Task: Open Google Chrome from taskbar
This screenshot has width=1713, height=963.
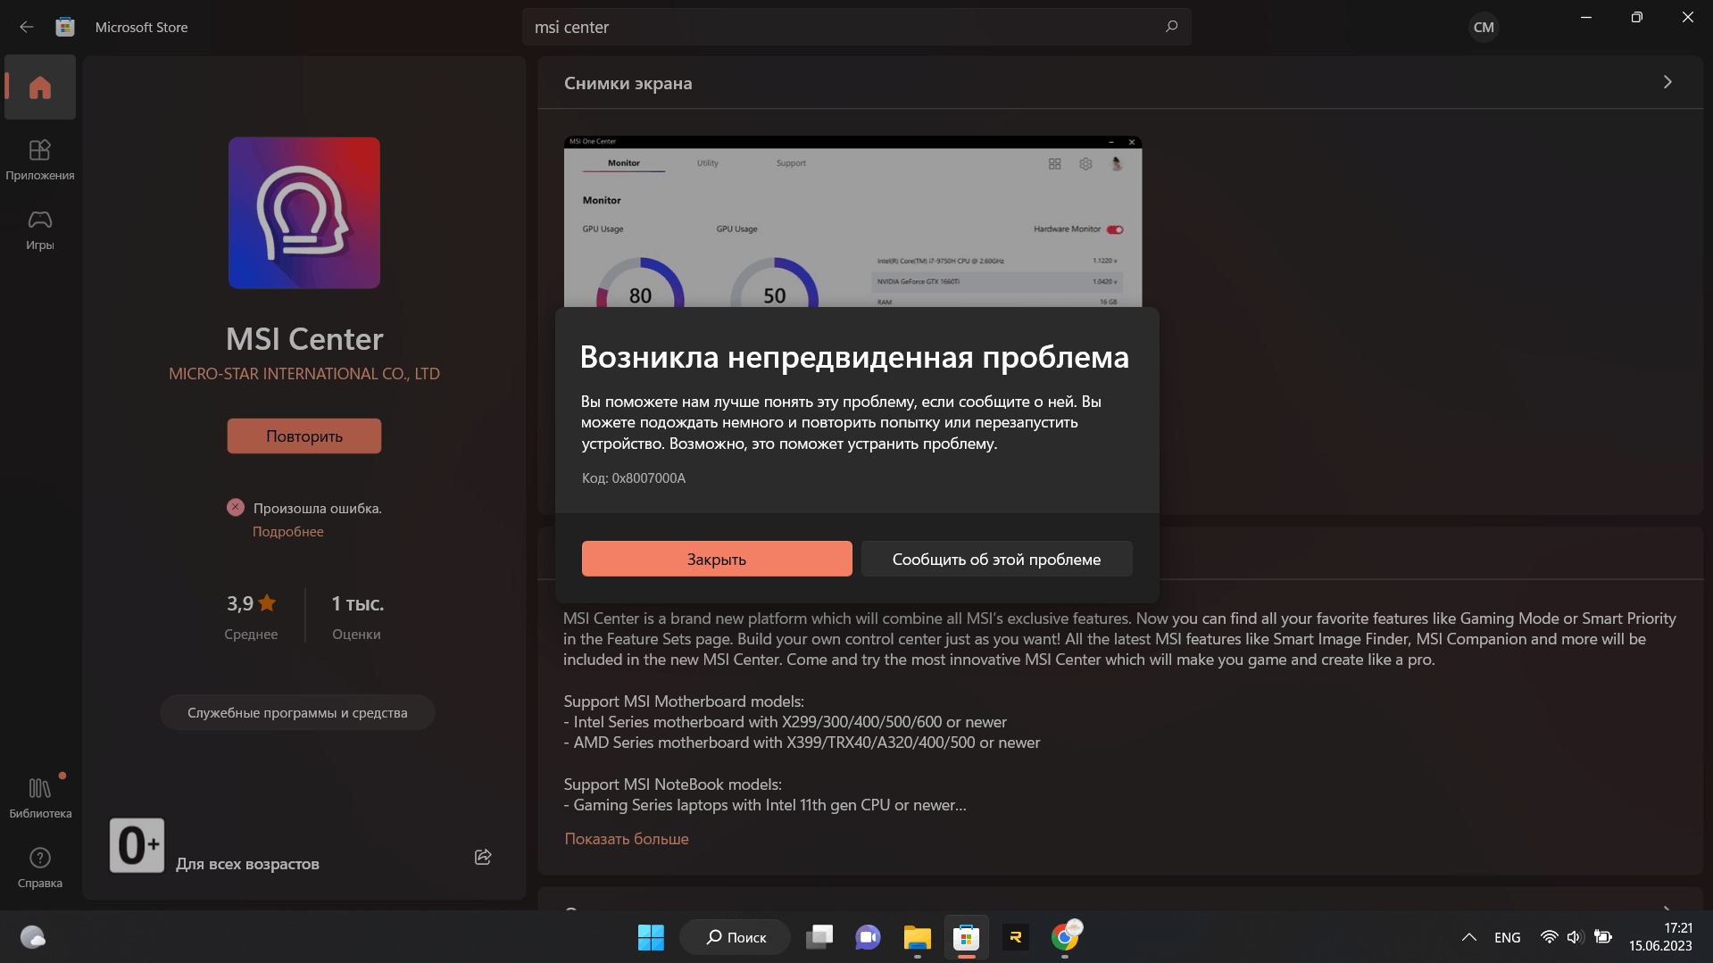Action: (1064, 937)
